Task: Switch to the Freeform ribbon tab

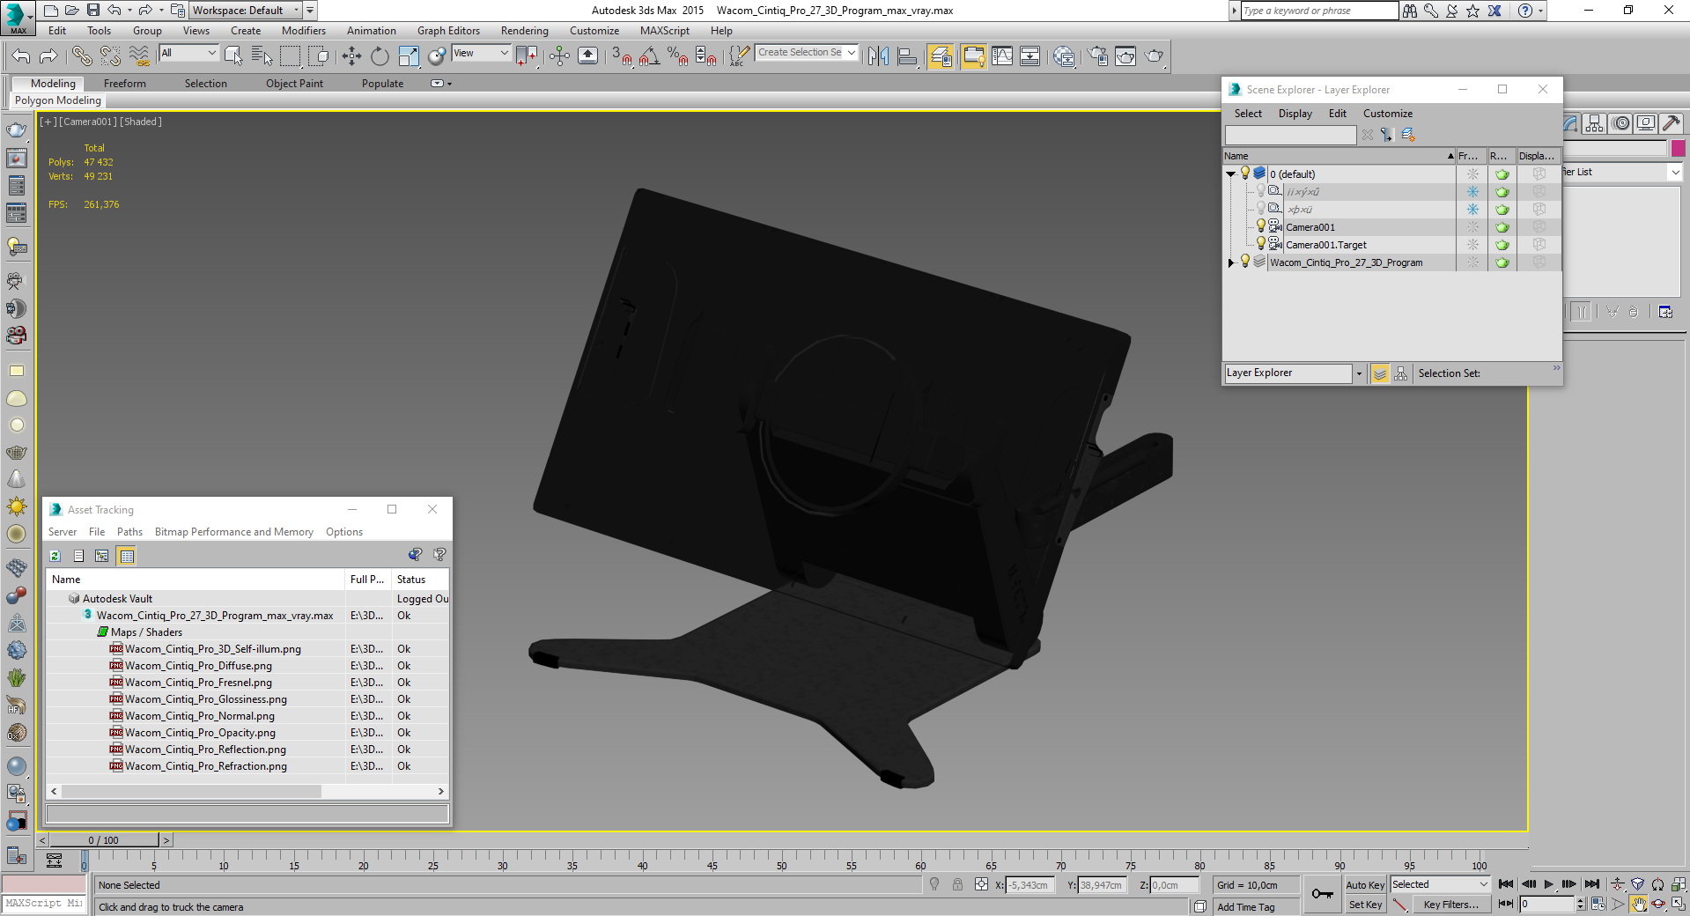Action: (x=125, y=84)
